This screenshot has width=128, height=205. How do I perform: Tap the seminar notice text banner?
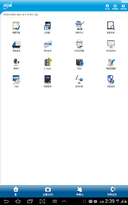click(20, 15)
